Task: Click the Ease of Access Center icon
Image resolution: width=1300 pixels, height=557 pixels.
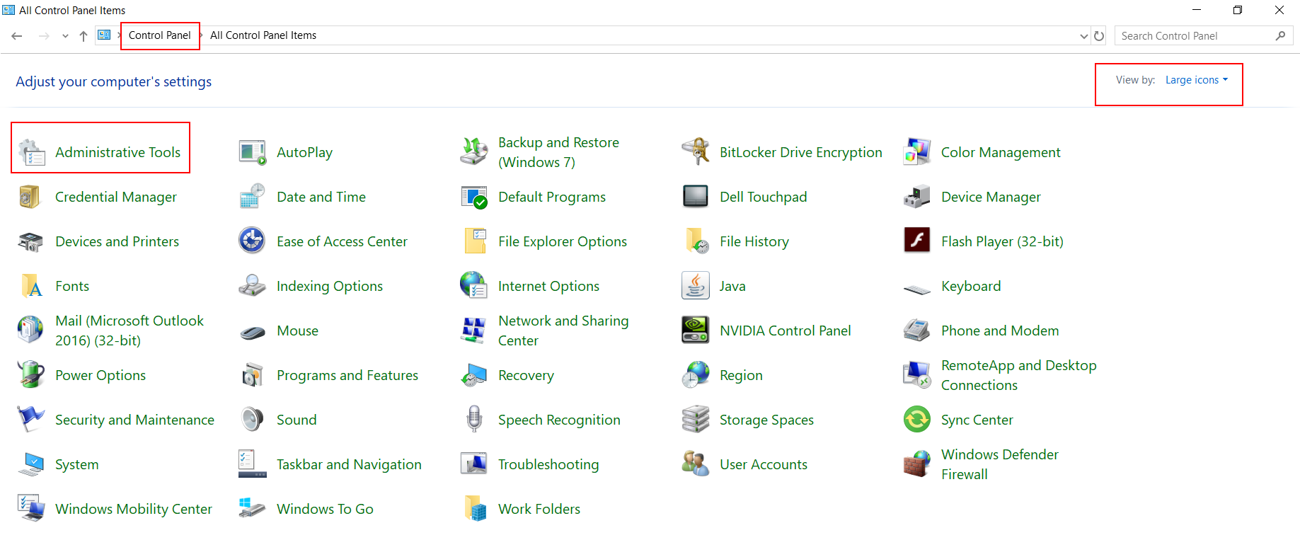Action: tap(253, 241)
